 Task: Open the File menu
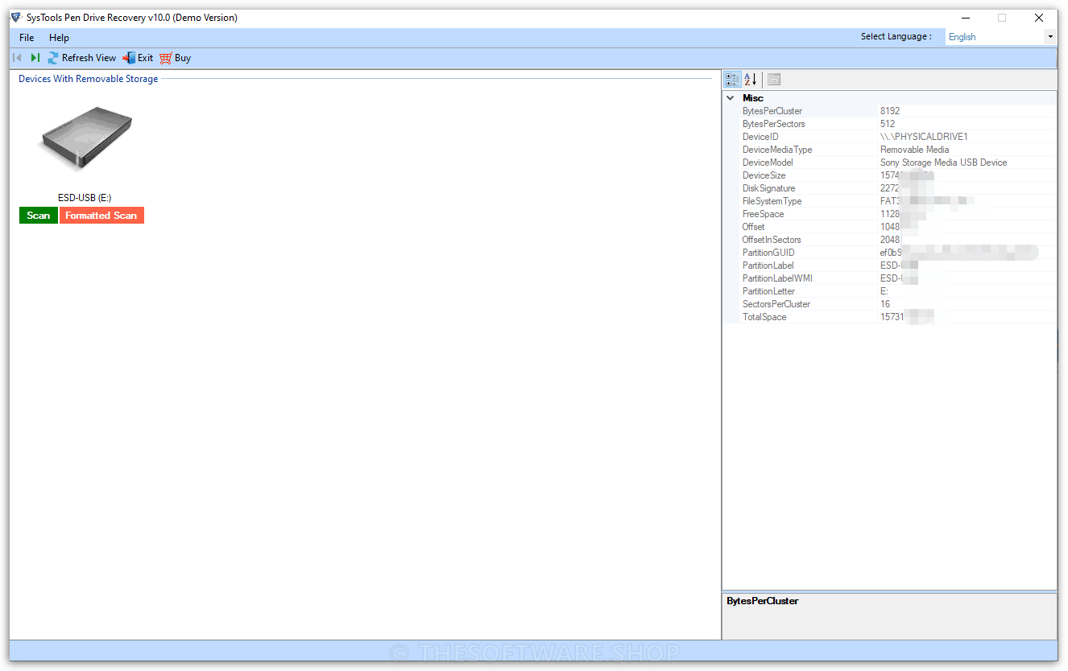[27, 38]
